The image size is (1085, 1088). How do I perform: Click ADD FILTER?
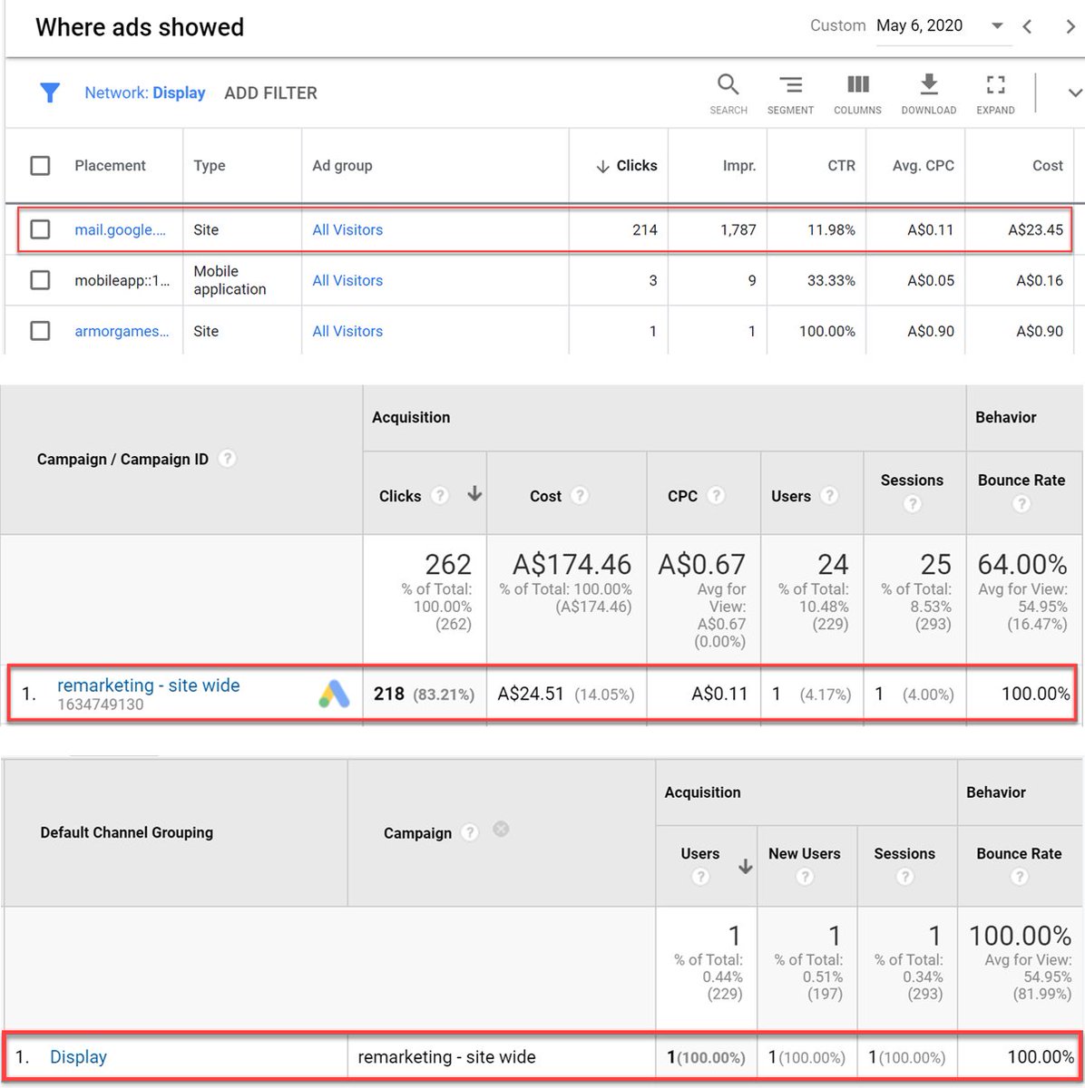pos(270,92)
